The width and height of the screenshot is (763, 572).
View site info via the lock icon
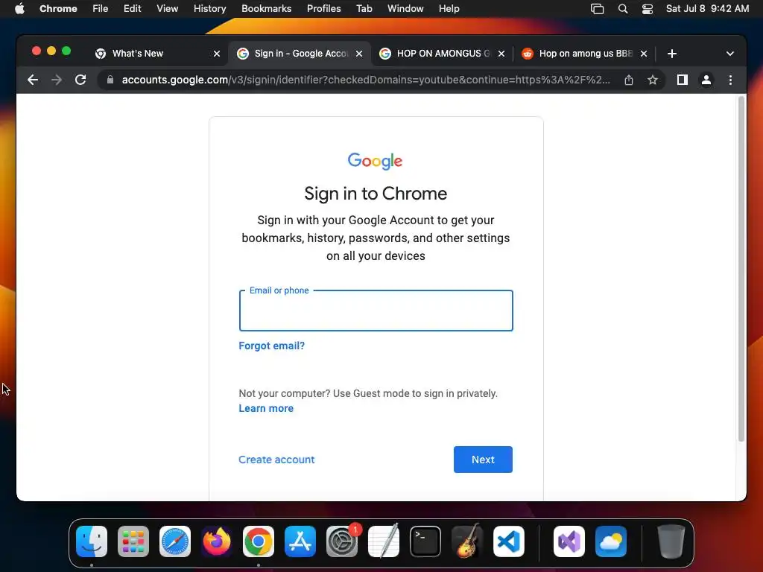110,80
